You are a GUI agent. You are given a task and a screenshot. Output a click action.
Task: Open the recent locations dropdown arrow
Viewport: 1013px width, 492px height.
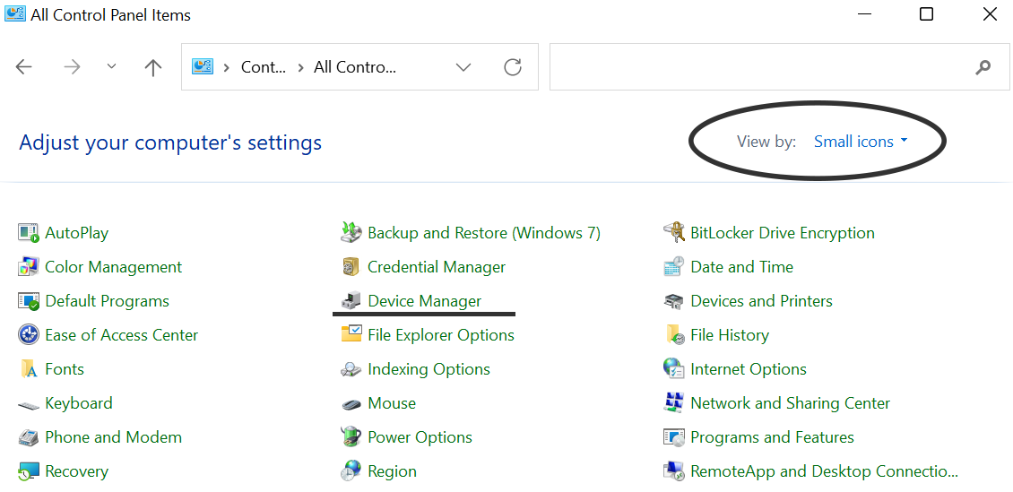click(x=111, y=66)
